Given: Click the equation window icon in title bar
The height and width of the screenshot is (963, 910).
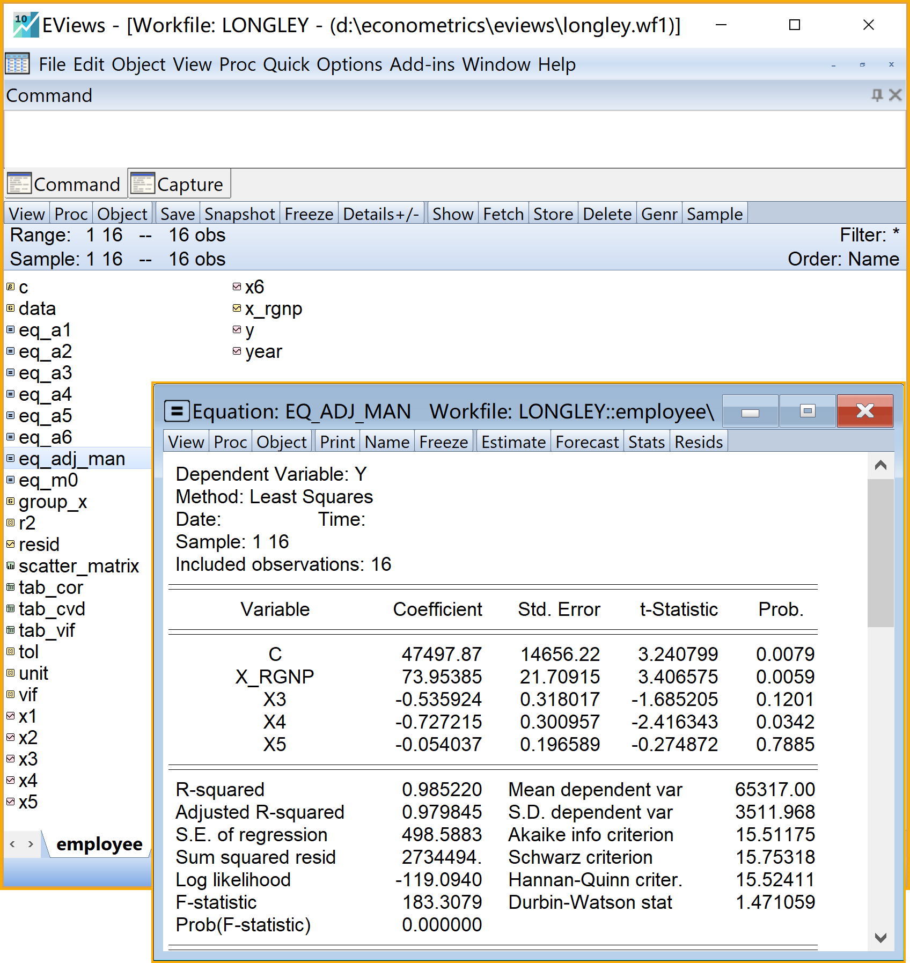Looking at the screenshot, I should (177, 411).
